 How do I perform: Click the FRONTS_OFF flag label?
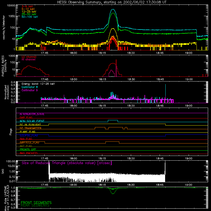click(x=28, y=150)
